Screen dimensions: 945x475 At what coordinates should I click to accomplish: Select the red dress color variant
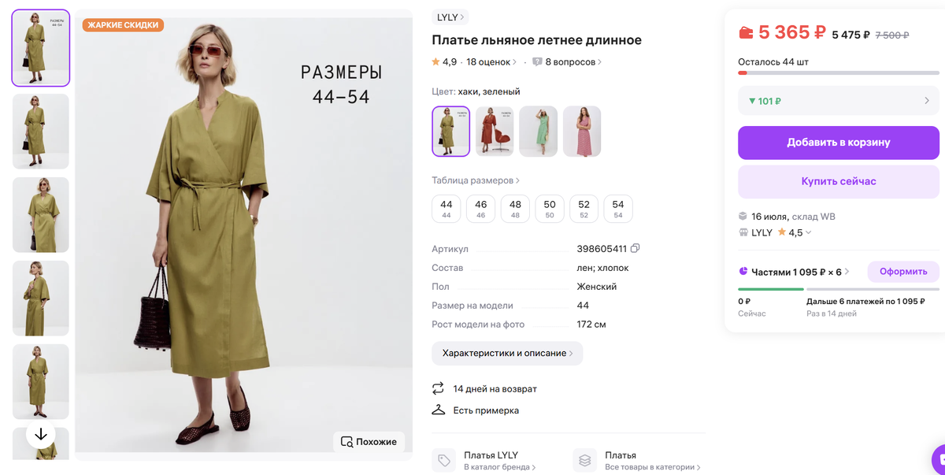495,131
